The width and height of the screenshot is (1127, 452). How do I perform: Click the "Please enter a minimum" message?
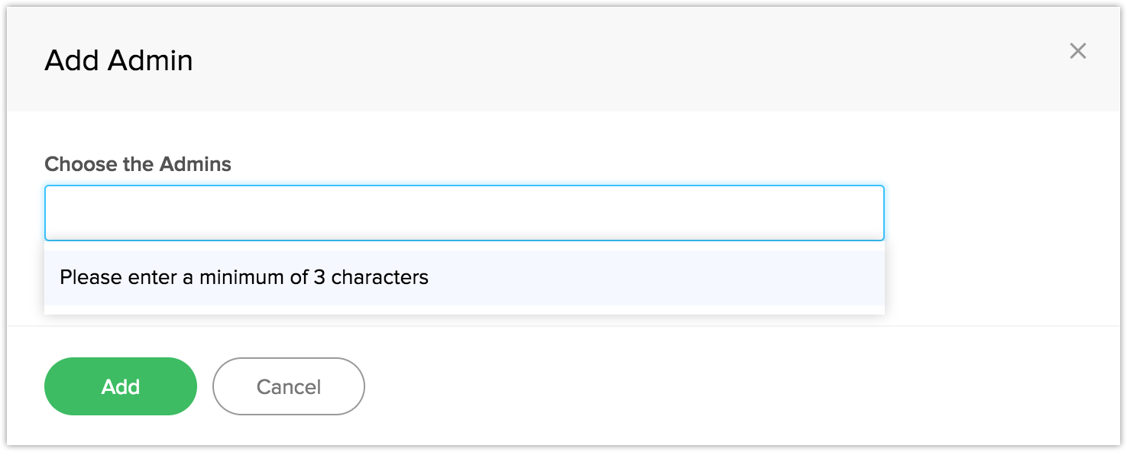tap(244, 277)
